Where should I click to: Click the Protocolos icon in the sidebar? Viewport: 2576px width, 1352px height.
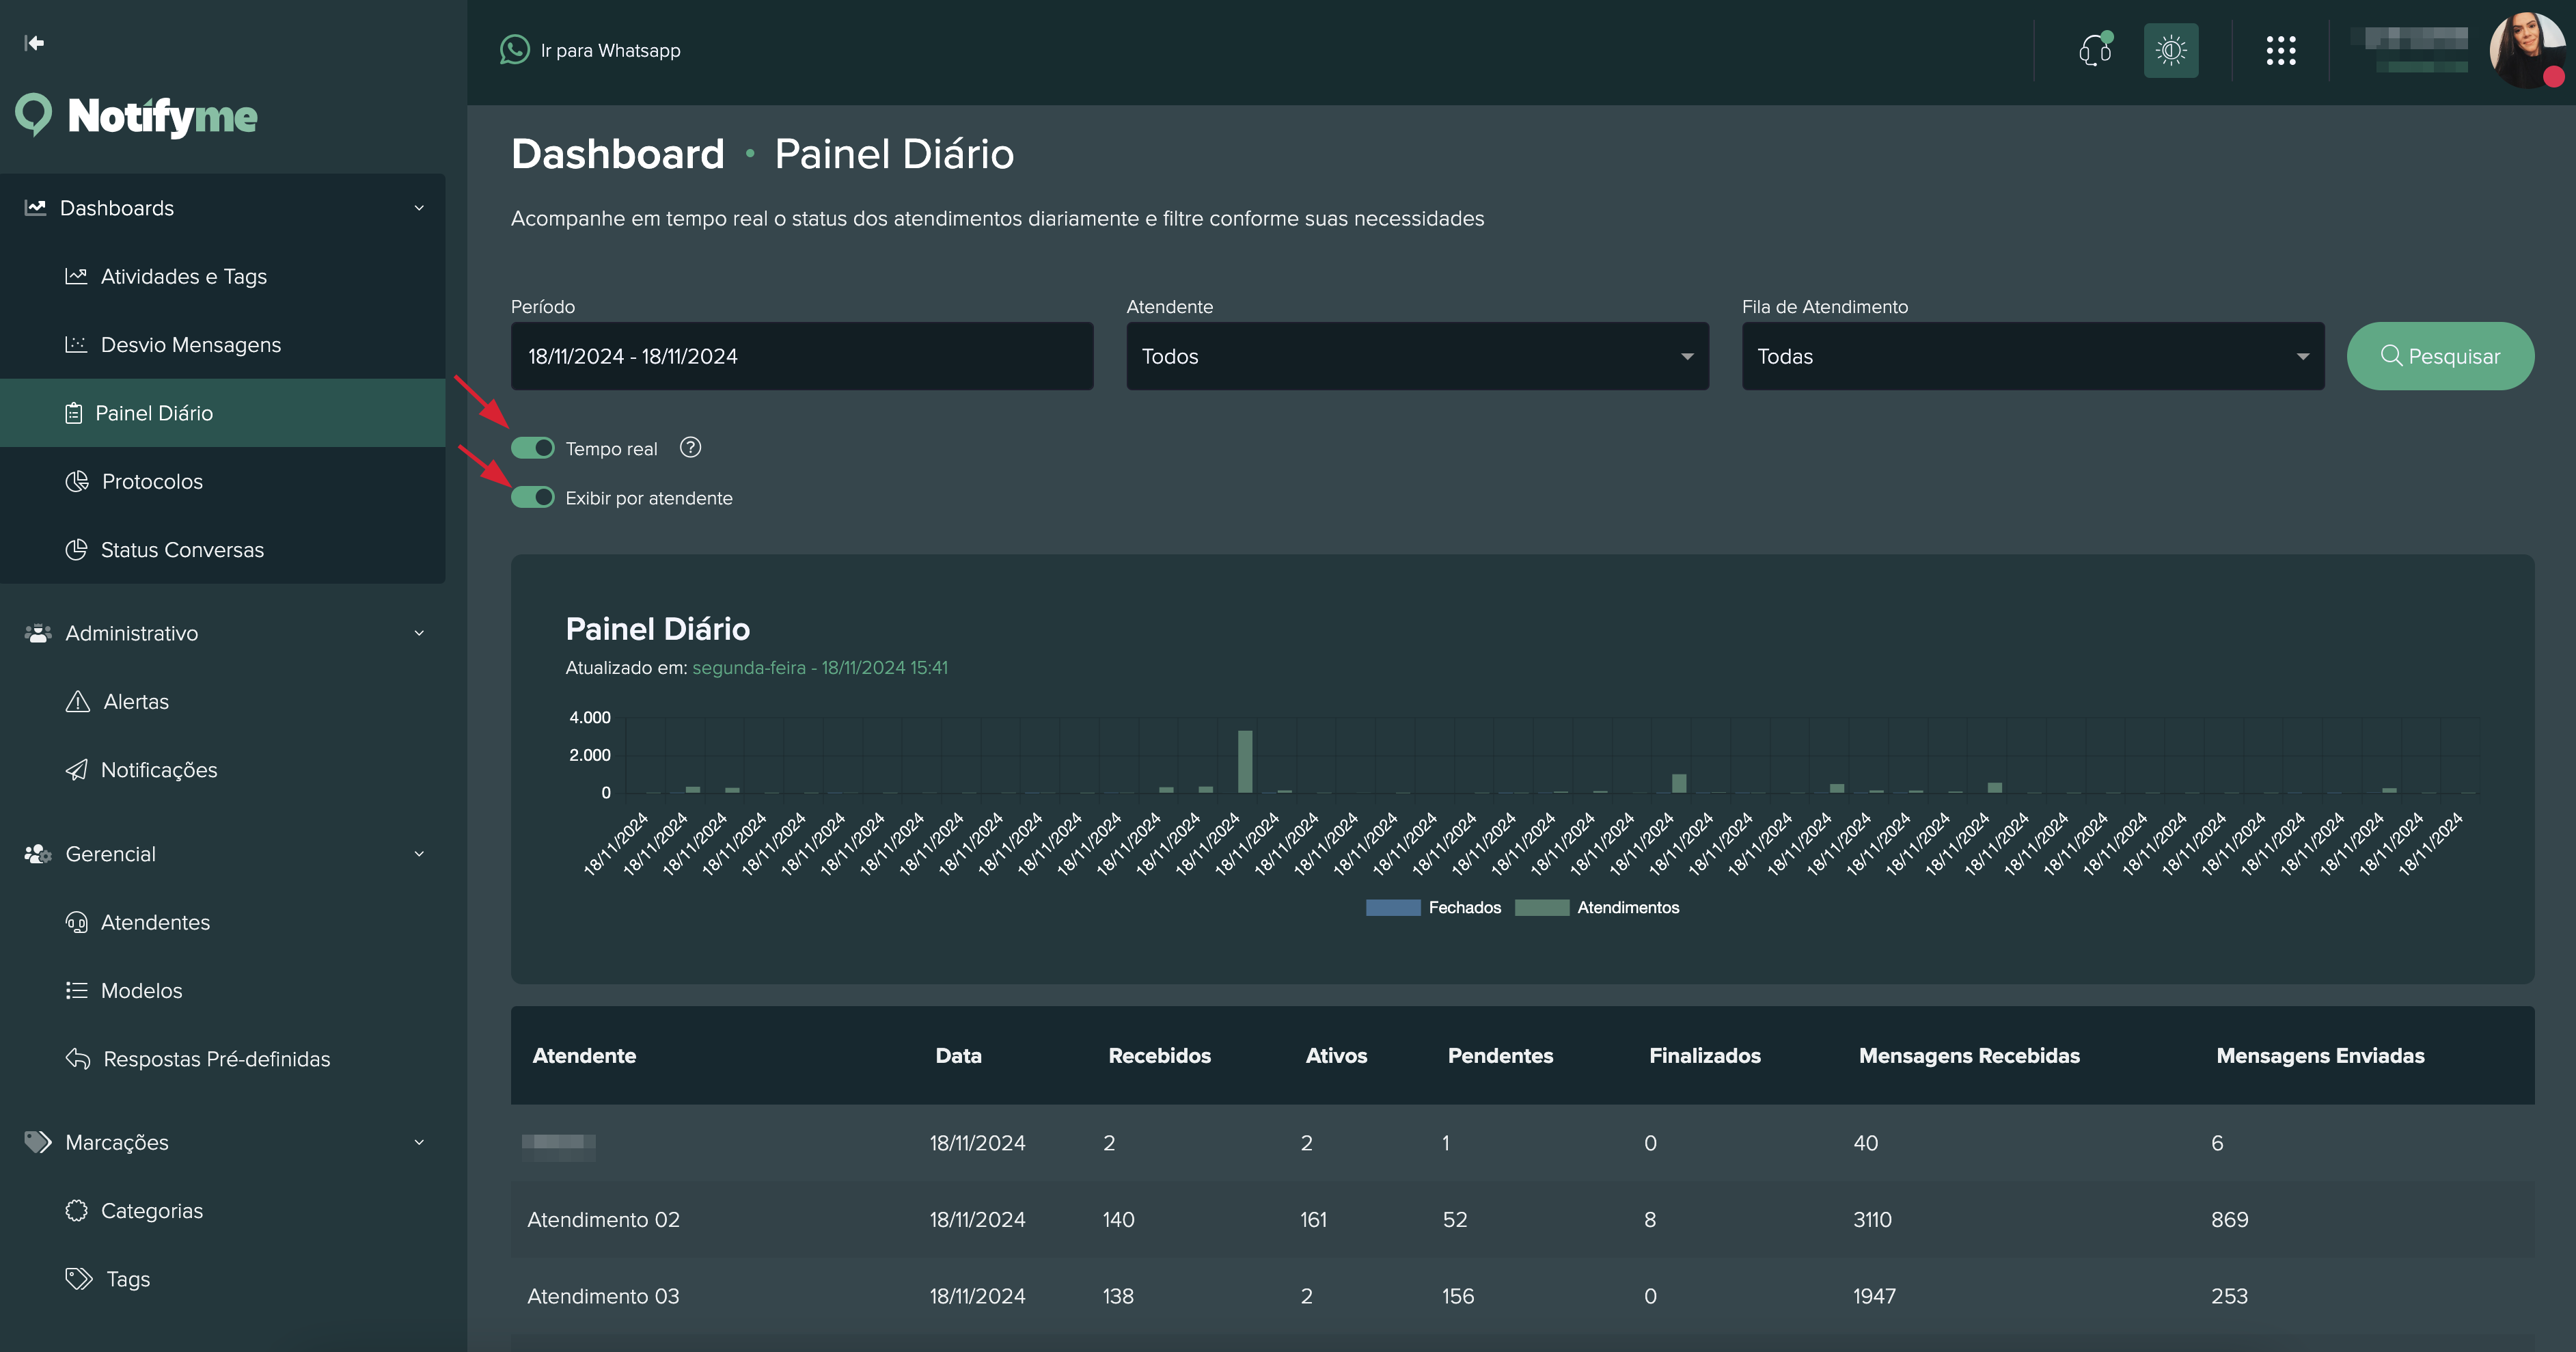tap(77, 481)
